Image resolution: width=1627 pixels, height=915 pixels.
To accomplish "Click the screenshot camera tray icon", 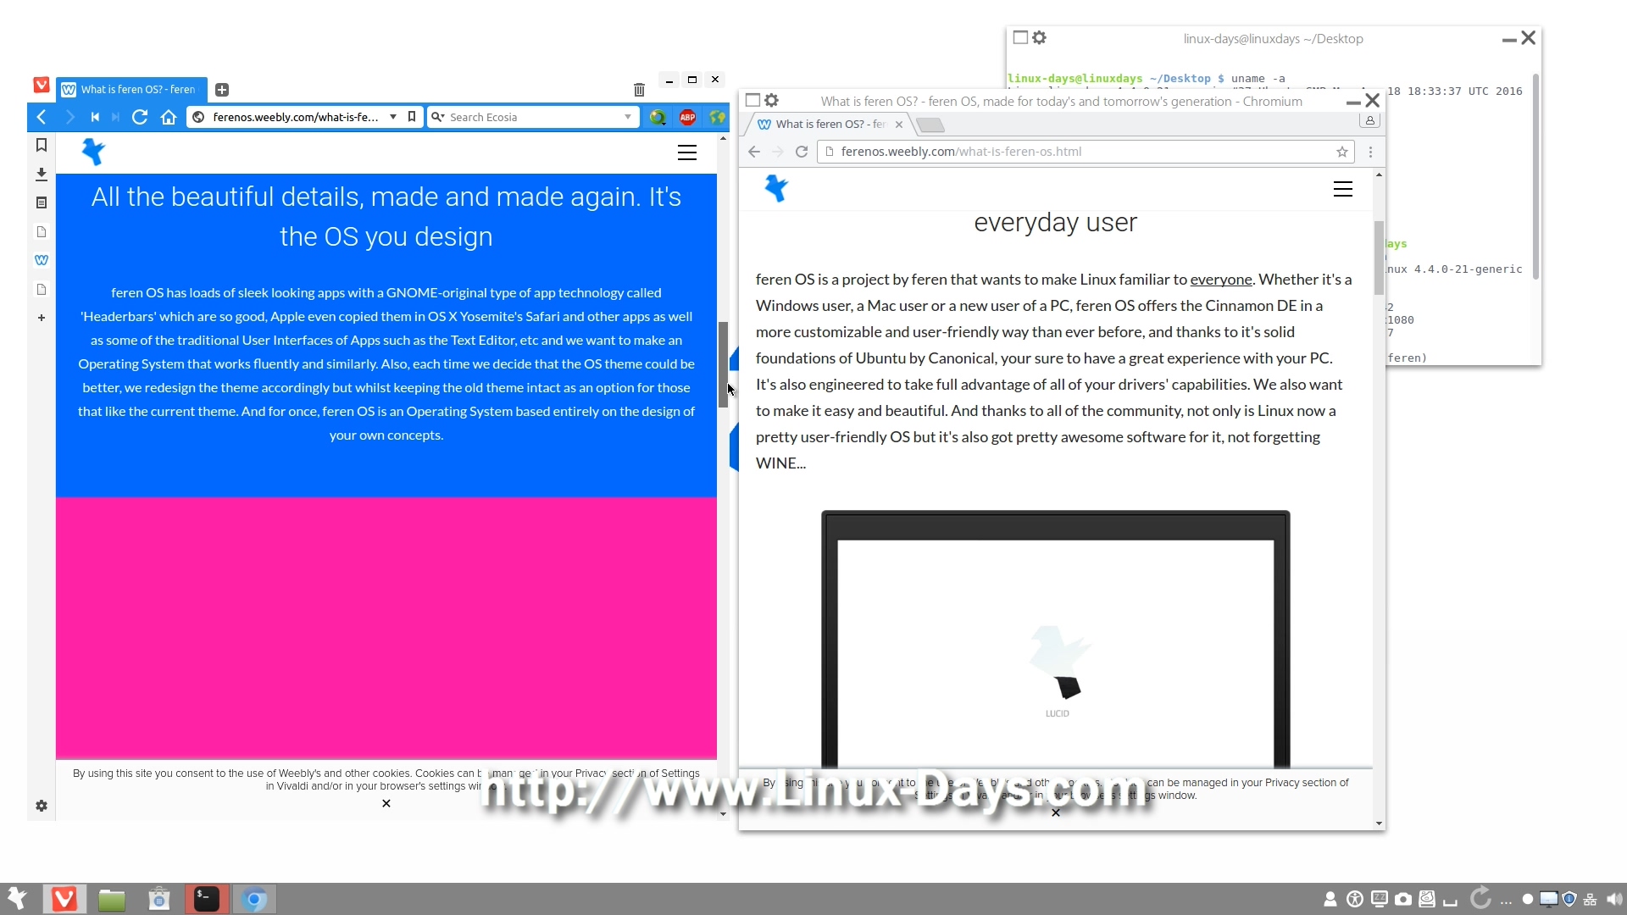I will click(1403, 899).
